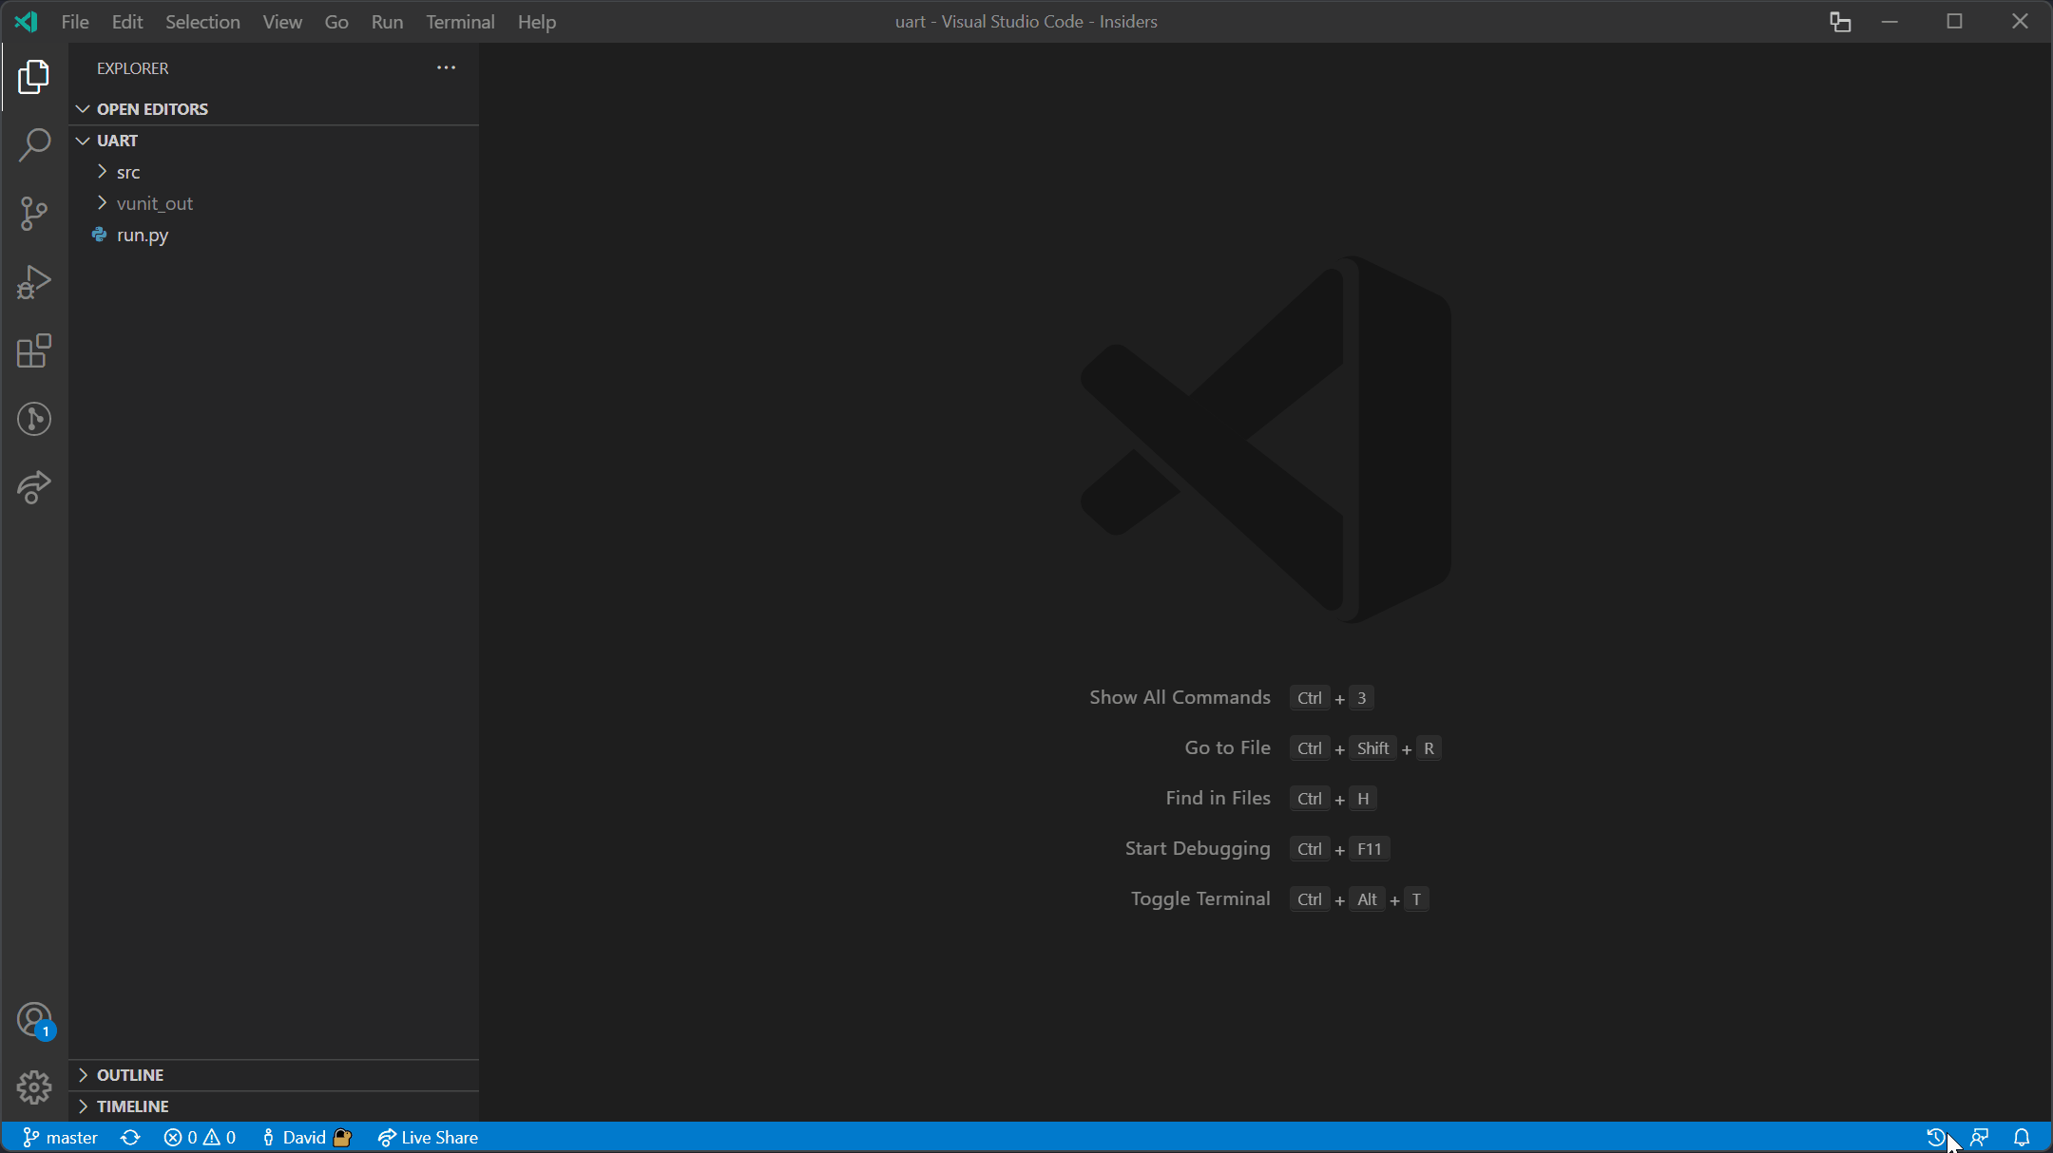2053x1153 pixels.
Task: Open the View menu
Action: coord(282,22)
